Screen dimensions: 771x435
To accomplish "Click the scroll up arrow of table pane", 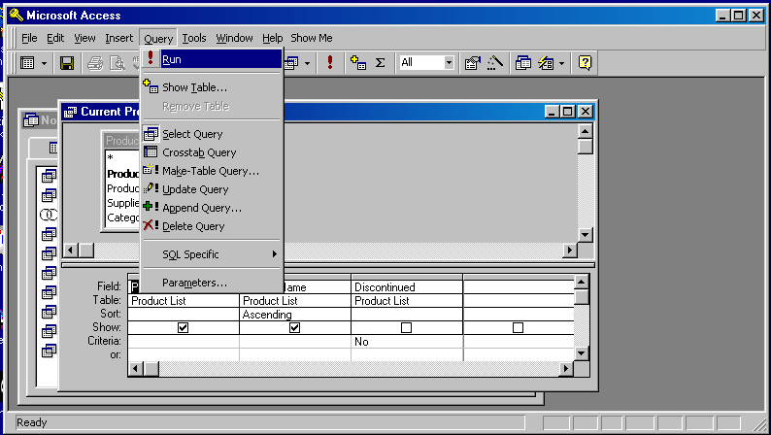I will click(x=585, y=131).
